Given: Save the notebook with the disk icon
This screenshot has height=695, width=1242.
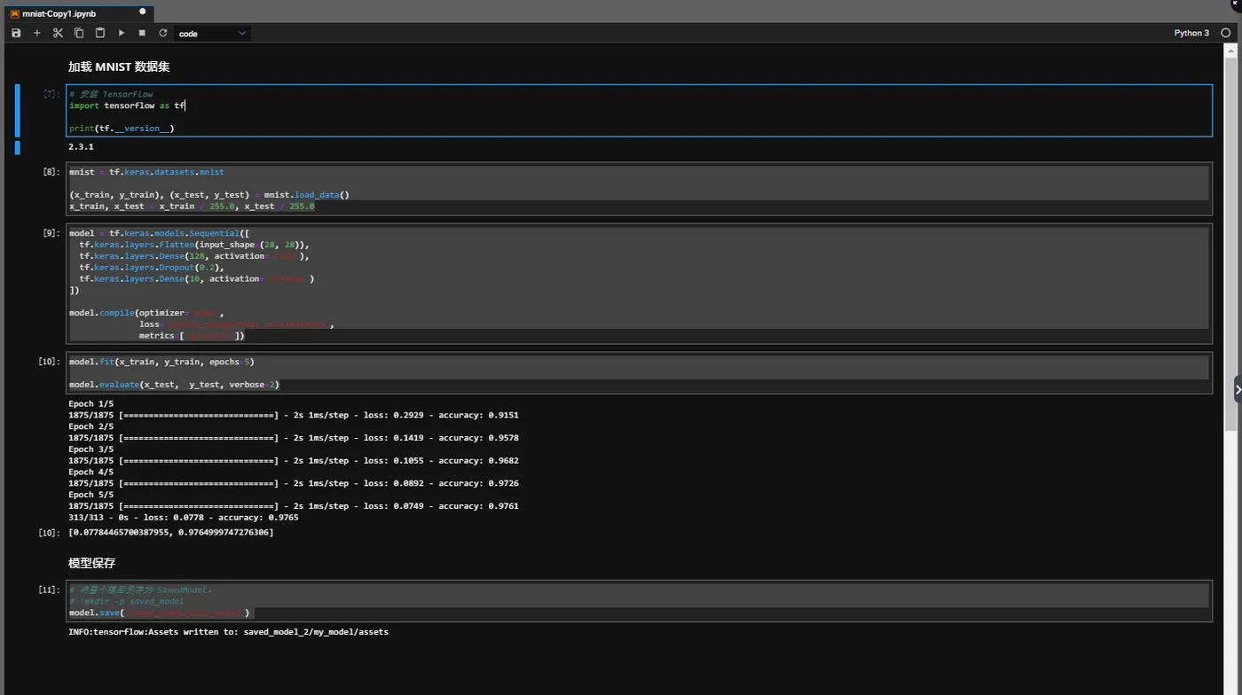Looking at the screenshot, I should click(x=16, y=33).
